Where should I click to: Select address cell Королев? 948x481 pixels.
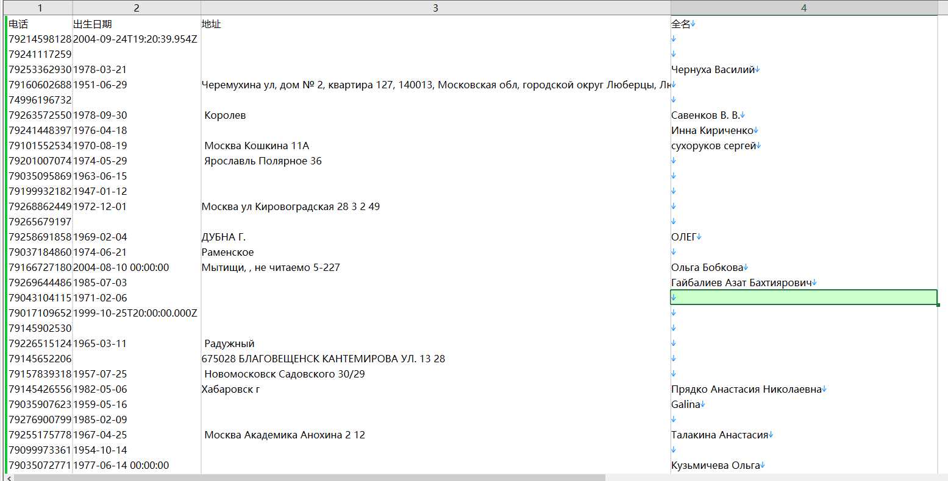[x=435, y=115]
